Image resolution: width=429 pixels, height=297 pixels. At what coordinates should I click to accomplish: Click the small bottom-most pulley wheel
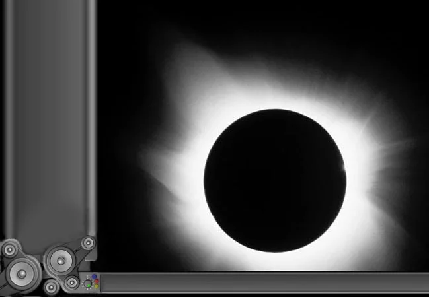pos(51,287)
